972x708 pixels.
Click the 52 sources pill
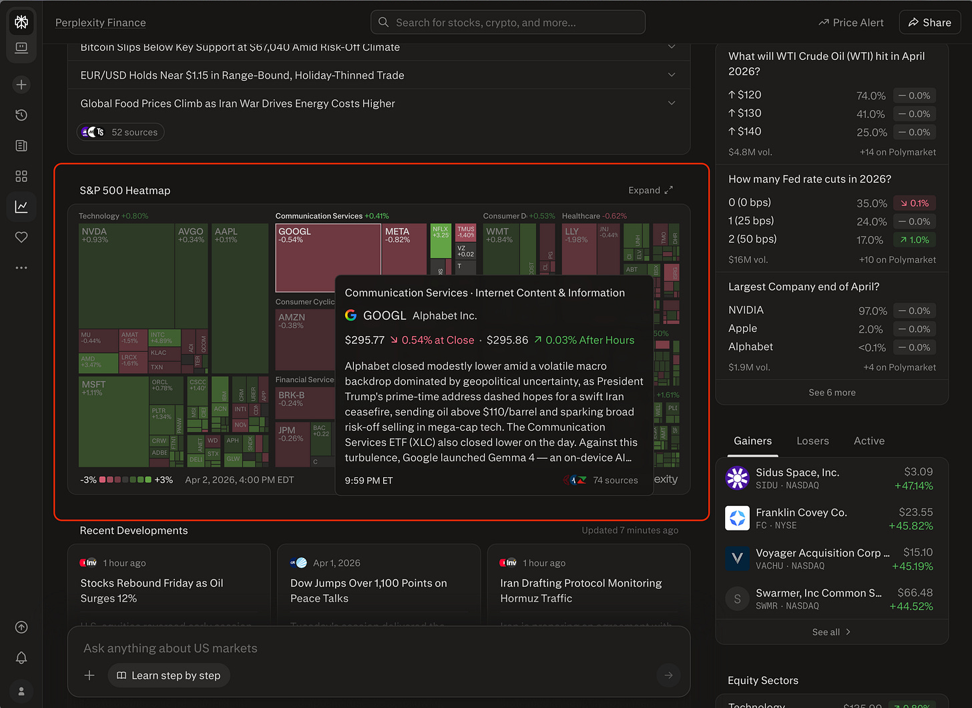click(x=120, y=131)
